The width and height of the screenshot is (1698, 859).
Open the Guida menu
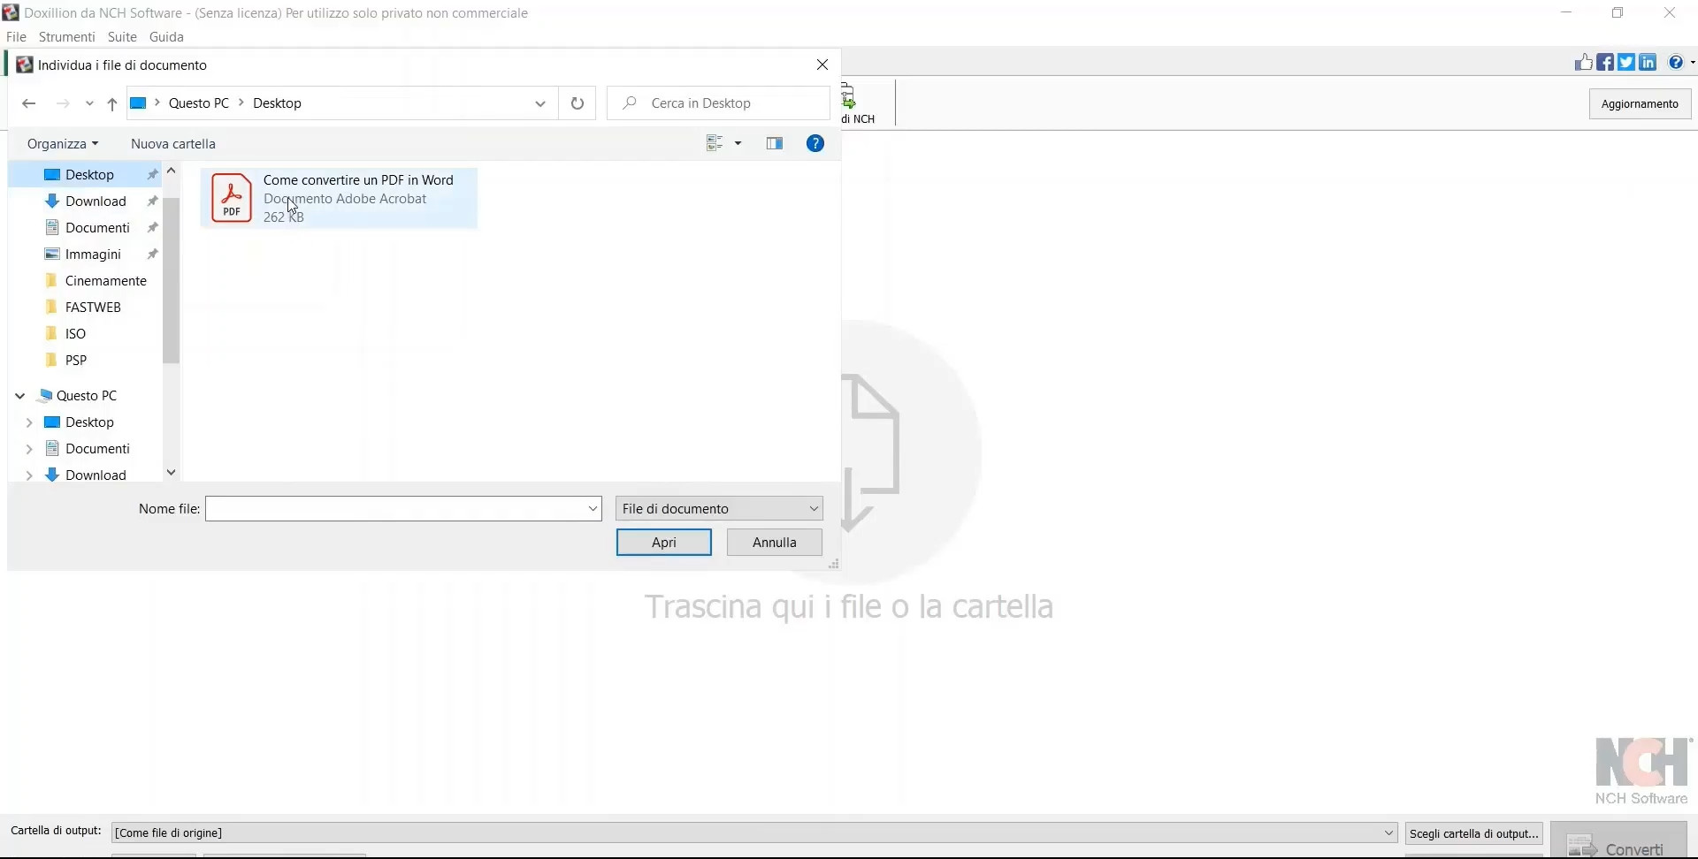click(166, 36)
